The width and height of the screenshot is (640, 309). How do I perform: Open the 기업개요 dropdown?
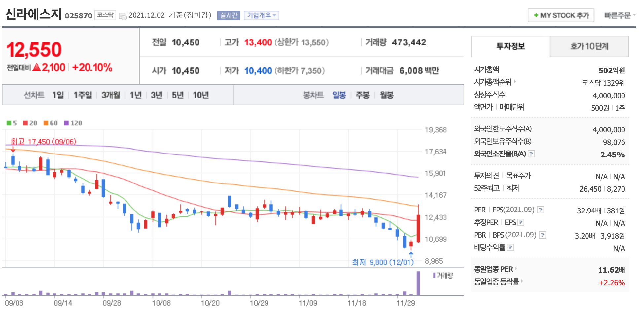(262, 15)
